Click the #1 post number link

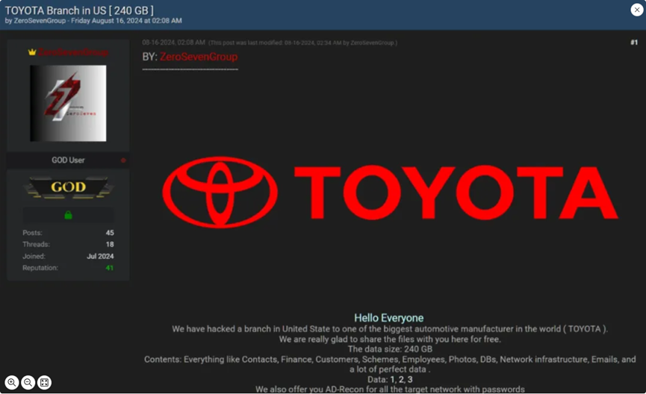coord(634,43)
